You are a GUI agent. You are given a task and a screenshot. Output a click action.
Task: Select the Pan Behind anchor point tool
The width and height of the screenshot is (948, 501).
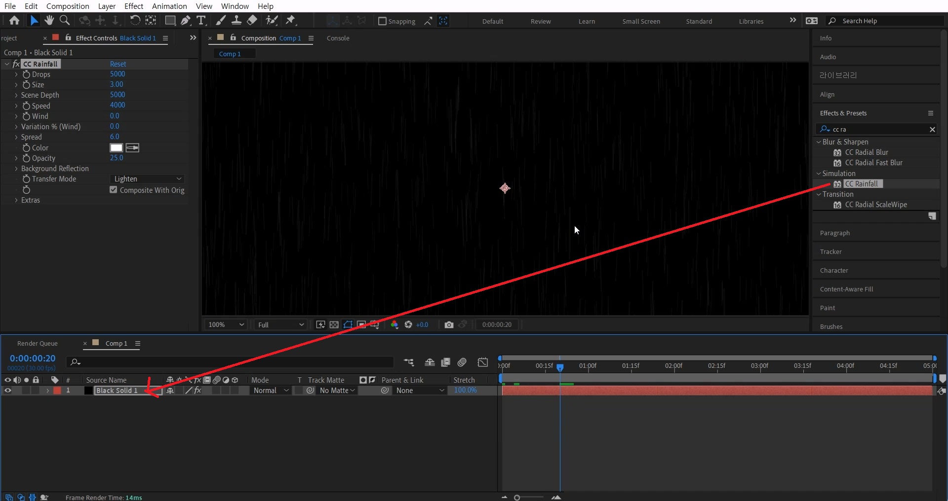(151, 21)
